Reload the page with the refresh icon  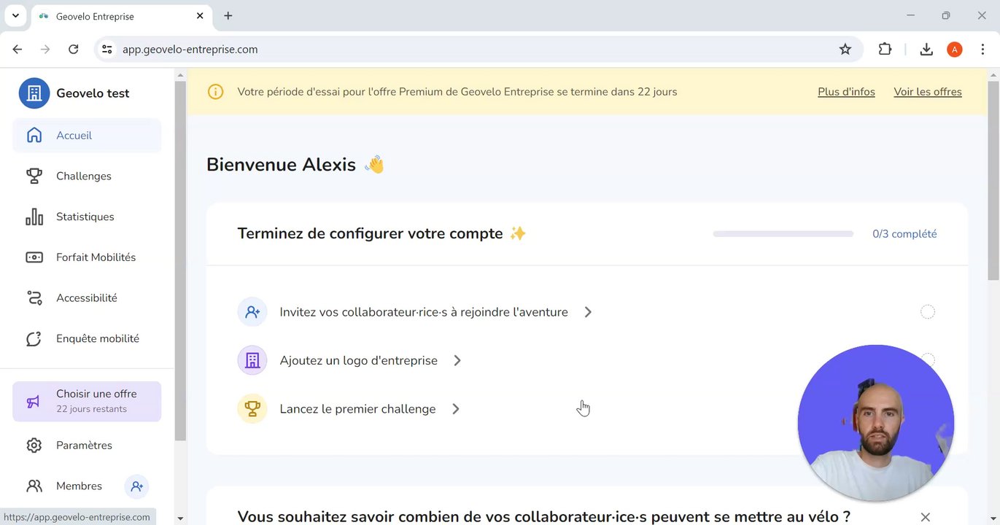pos(74,50)
